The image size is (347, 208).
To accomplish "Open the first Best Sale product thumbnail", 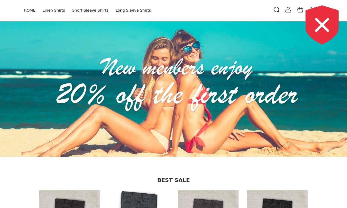I will pos(70,199).
